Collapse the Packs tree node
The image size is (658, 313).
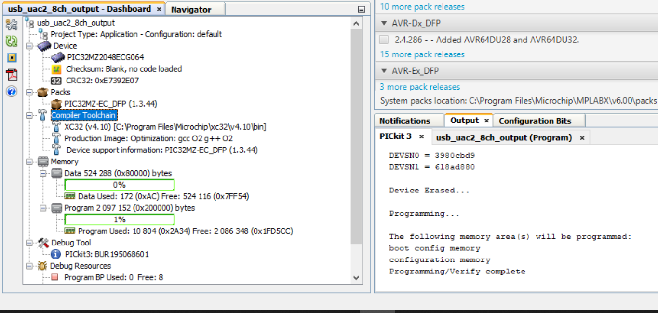coord(29,92)
